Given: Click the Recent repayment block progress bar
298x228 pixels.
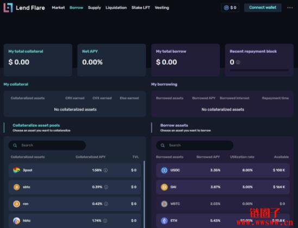Looking at the screenshot, I should (x=259, y=71).
